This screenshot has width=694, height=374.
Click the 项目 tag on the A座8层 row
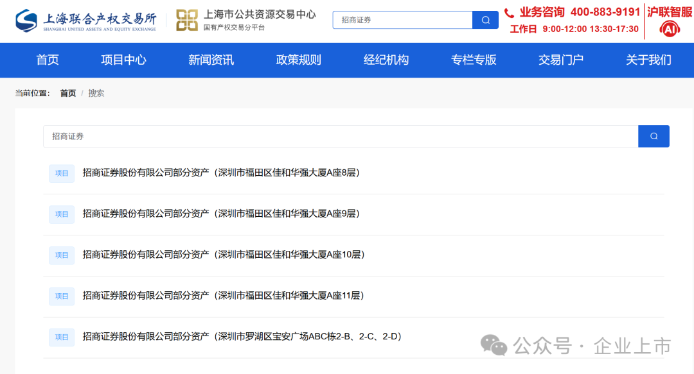pyautogui.click(x=62, y=173)
